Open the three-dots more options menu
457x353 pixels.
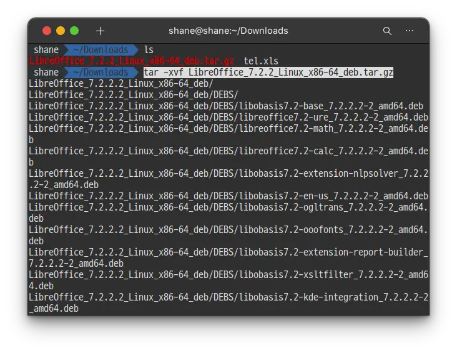(410, 31)
